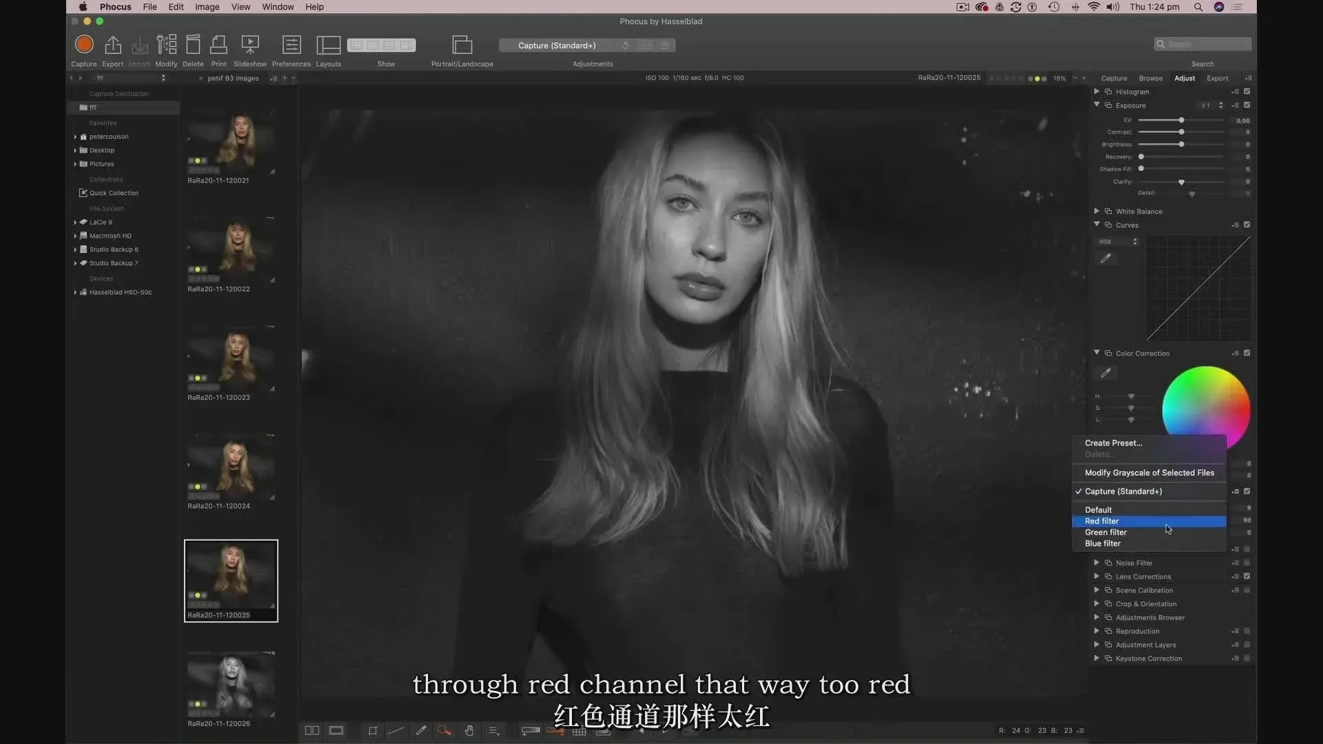Toggle the Color Correction tool checkbox
Image resolution: width=1323 pixels, height=744 pixels.
[x=1247, y=353]
